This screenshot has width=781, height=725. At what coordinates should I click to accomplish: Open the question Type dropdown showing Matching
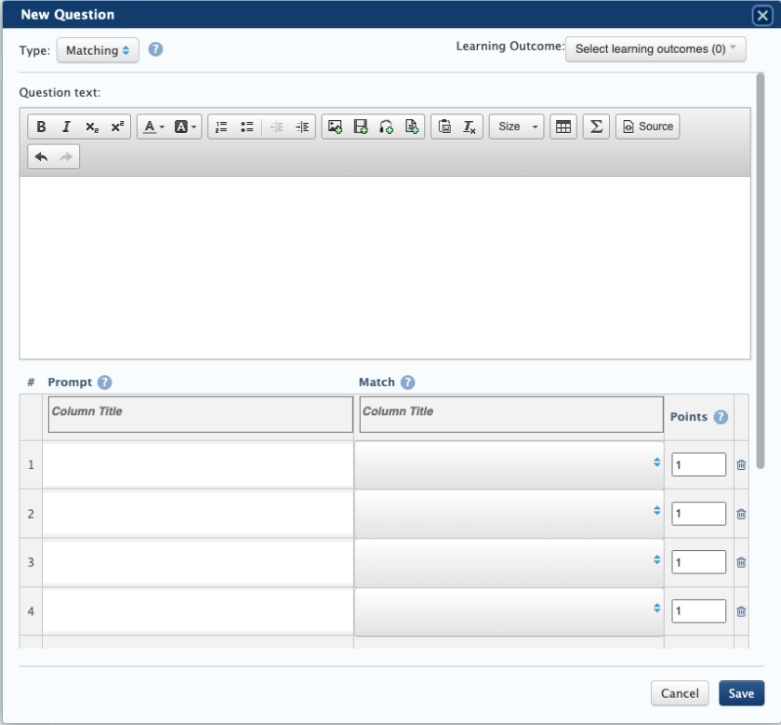(98, 50)
